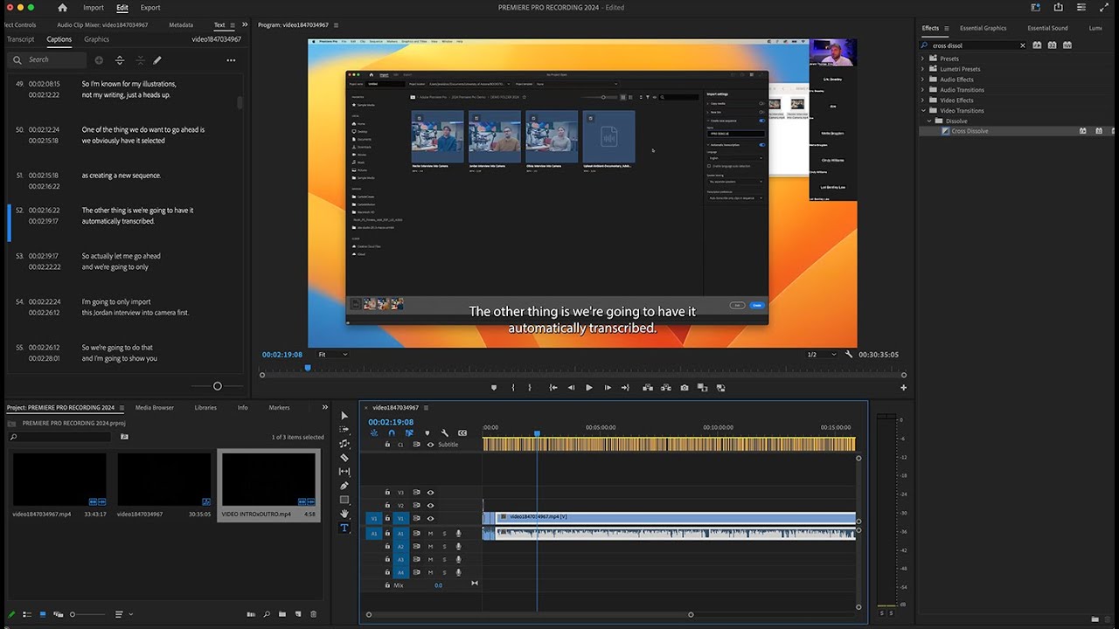
Task: Open playback resolution 1/2 dropdown
Action: pos(821,355)
